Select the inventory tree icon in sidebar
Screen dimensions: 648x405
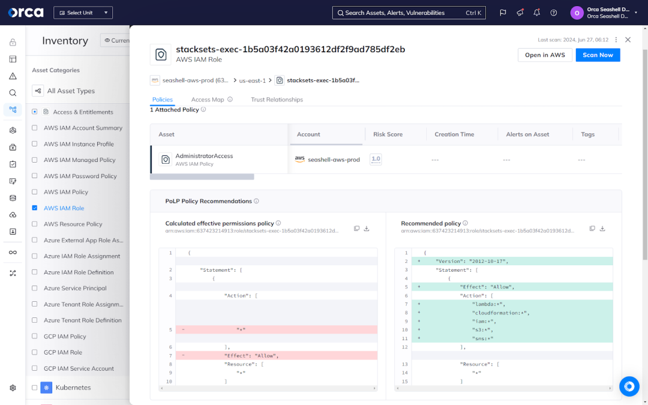(x=13, y=110)
